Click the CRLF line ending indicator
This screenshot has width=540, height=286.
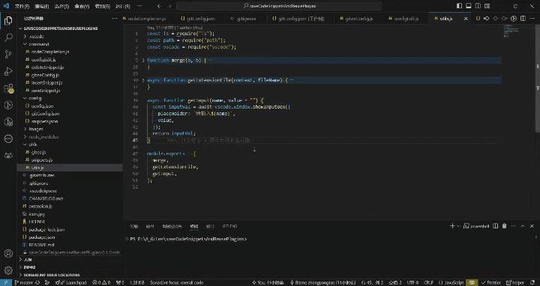point(428,282)
